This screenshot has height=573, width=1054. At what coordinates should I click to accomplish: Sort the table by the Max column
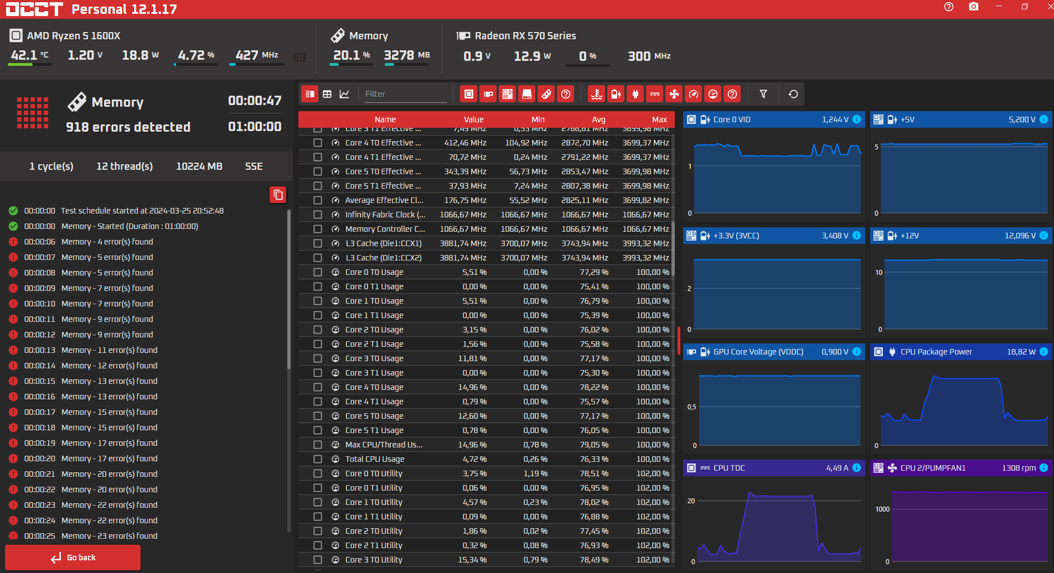click(x=659, y=119)
